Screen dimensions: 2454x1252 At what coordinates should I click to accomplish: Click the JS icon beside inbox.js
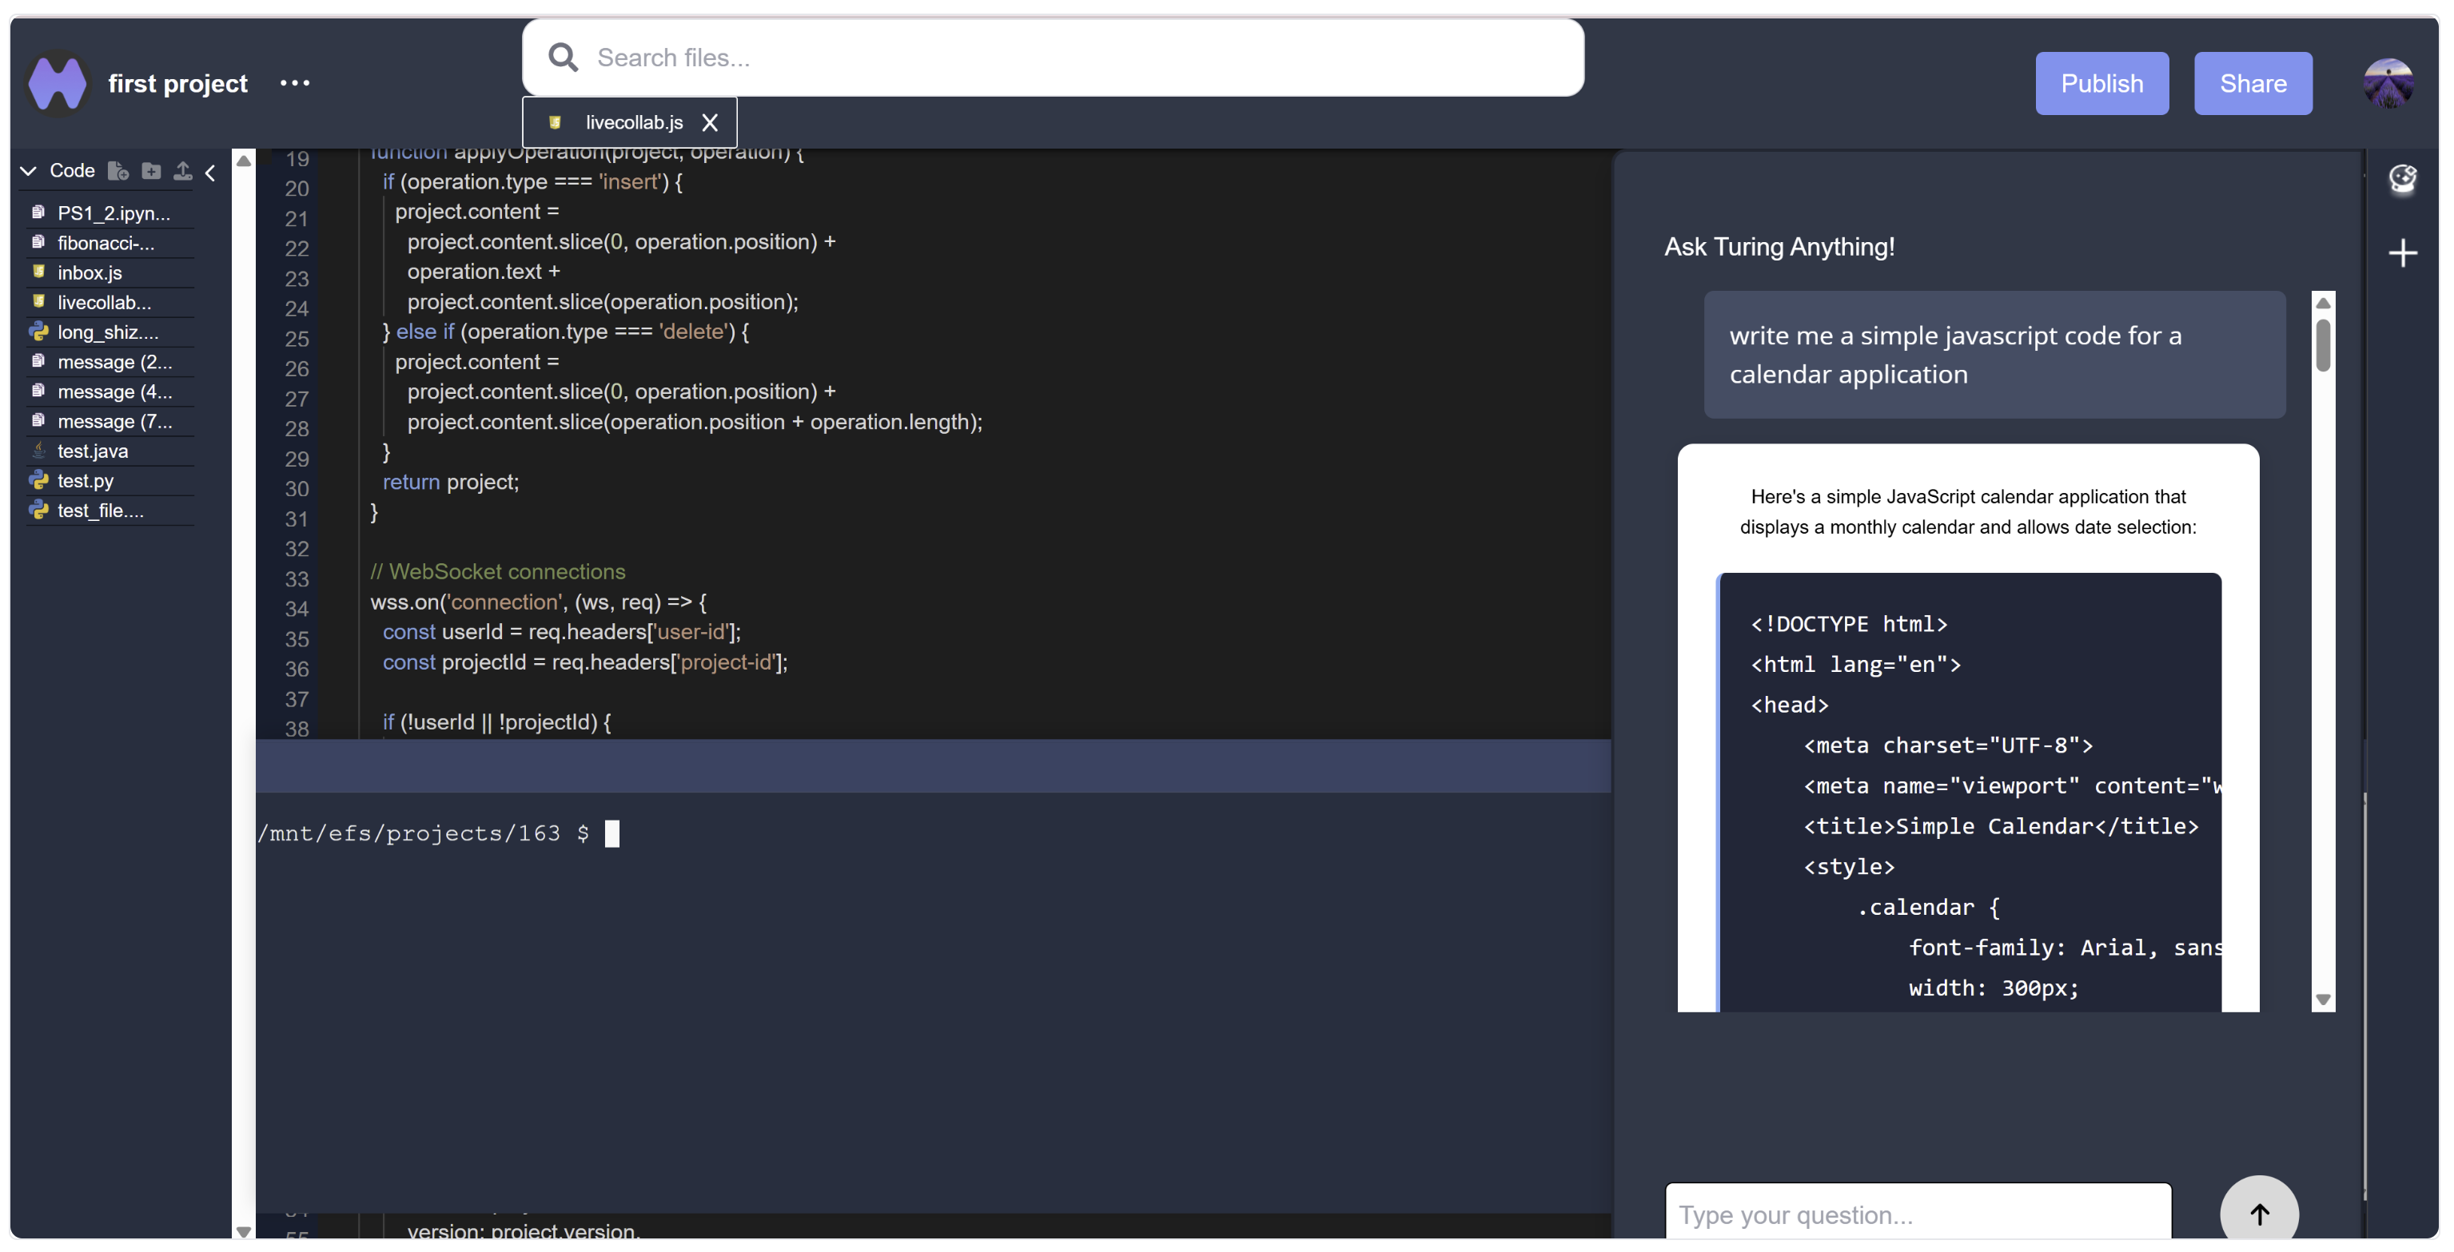(38, 272)
